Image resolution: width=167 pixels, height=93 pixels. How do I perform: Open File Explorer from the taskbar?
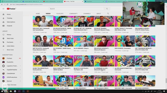pos(11,91)
